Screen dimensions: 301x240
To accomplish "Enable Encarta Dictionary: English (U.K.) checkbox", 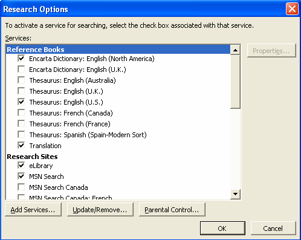I will pos(21,70).
